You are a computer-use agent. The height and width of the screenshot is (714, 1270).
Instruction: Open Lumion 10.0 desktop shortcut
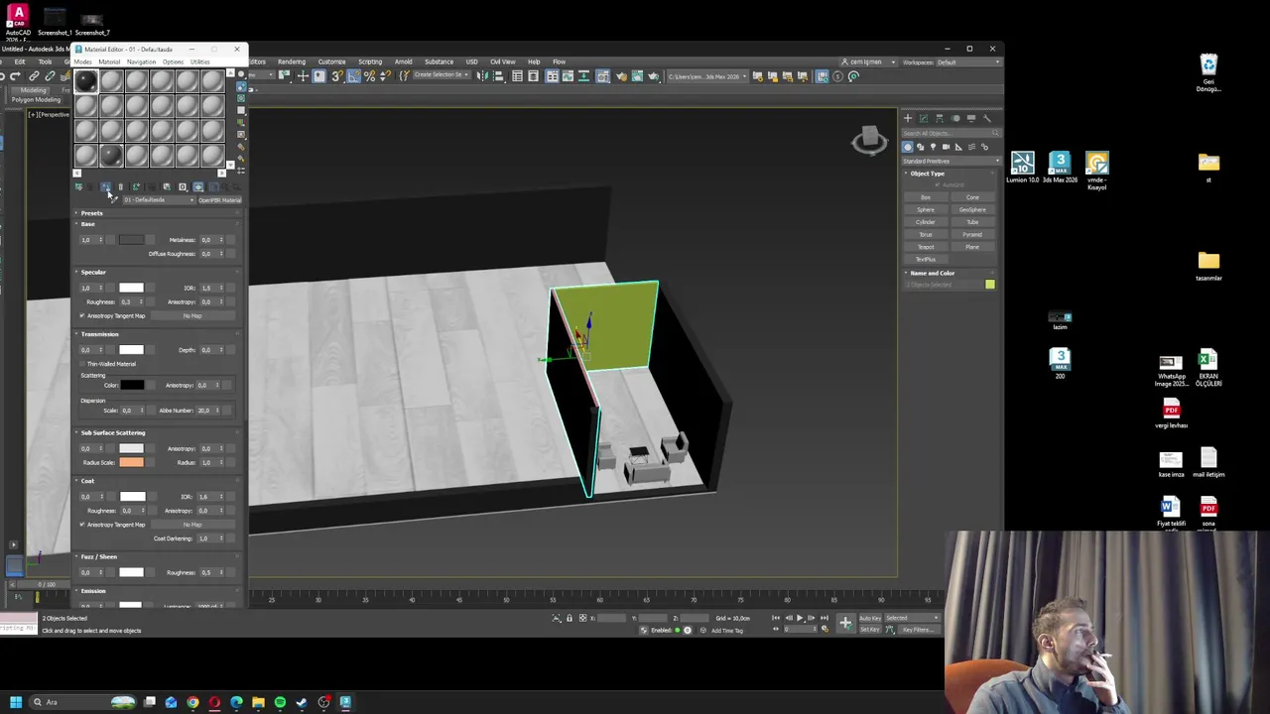(1022, 167)
